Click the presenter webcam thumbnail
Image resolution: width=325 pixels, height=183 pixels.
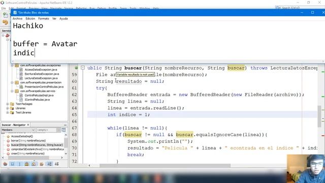306,169
